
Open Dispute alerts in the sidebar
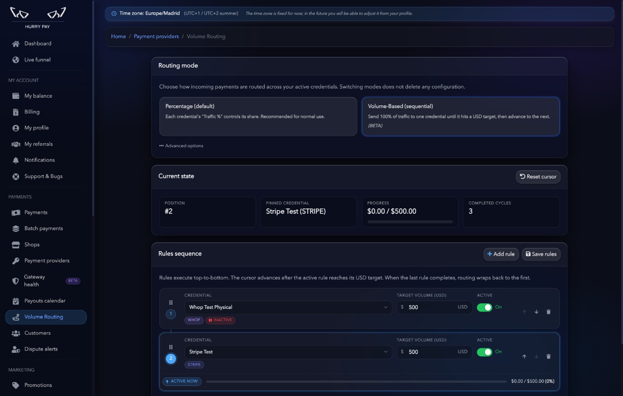pos(46,349)
